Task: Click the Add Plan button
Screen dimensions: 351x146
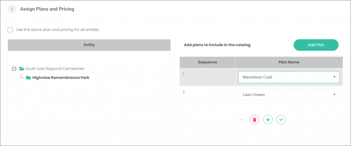Action: point(316,45)
